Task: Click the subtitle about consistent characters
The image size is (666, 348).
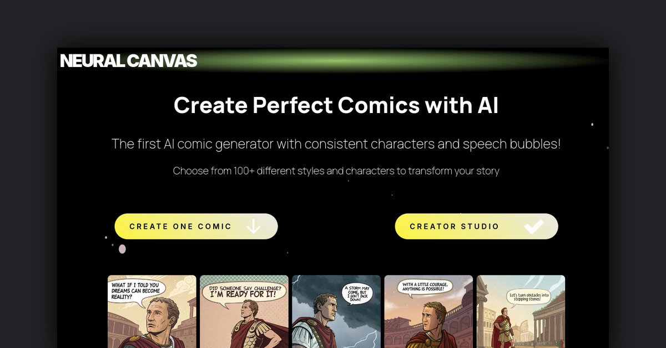Action: pos(336,144)
